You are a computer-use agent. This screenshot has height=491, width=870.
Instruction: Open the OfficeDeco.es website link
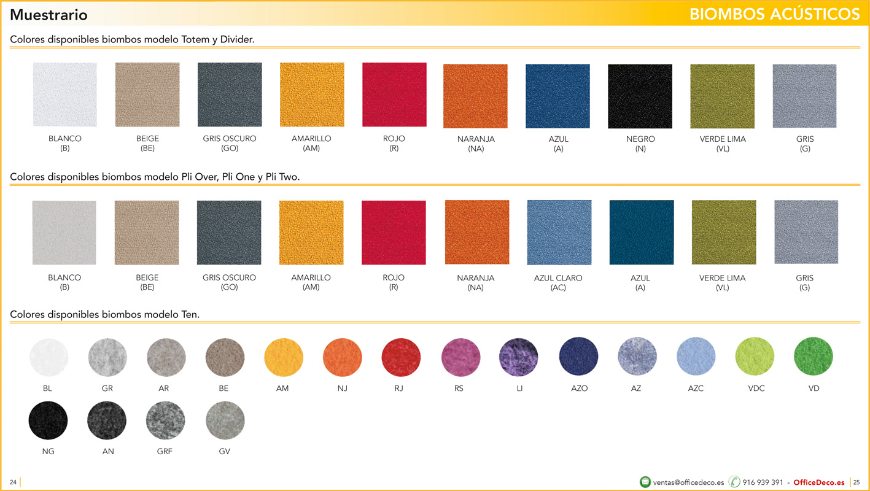819,482
